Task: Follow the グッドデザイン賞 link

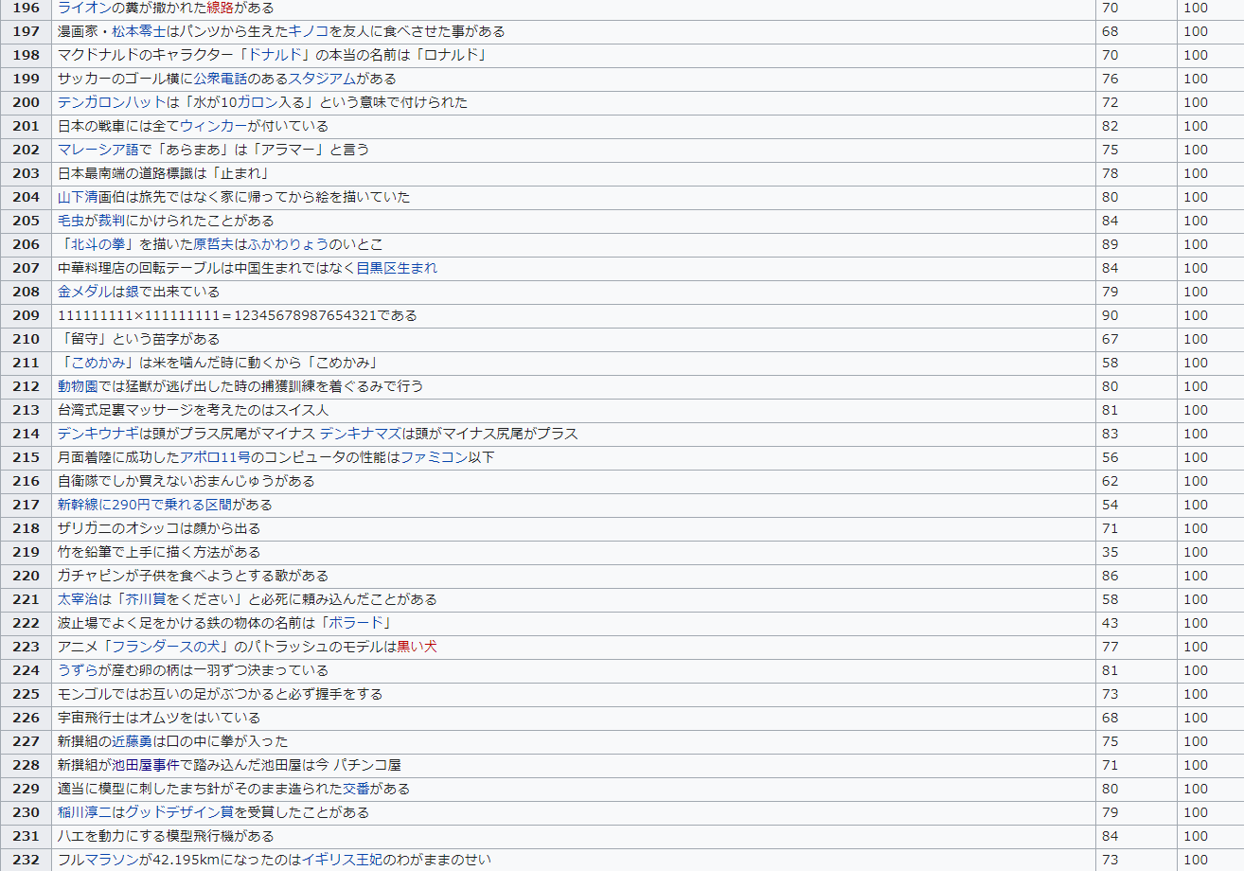Action: pos(180,812)
